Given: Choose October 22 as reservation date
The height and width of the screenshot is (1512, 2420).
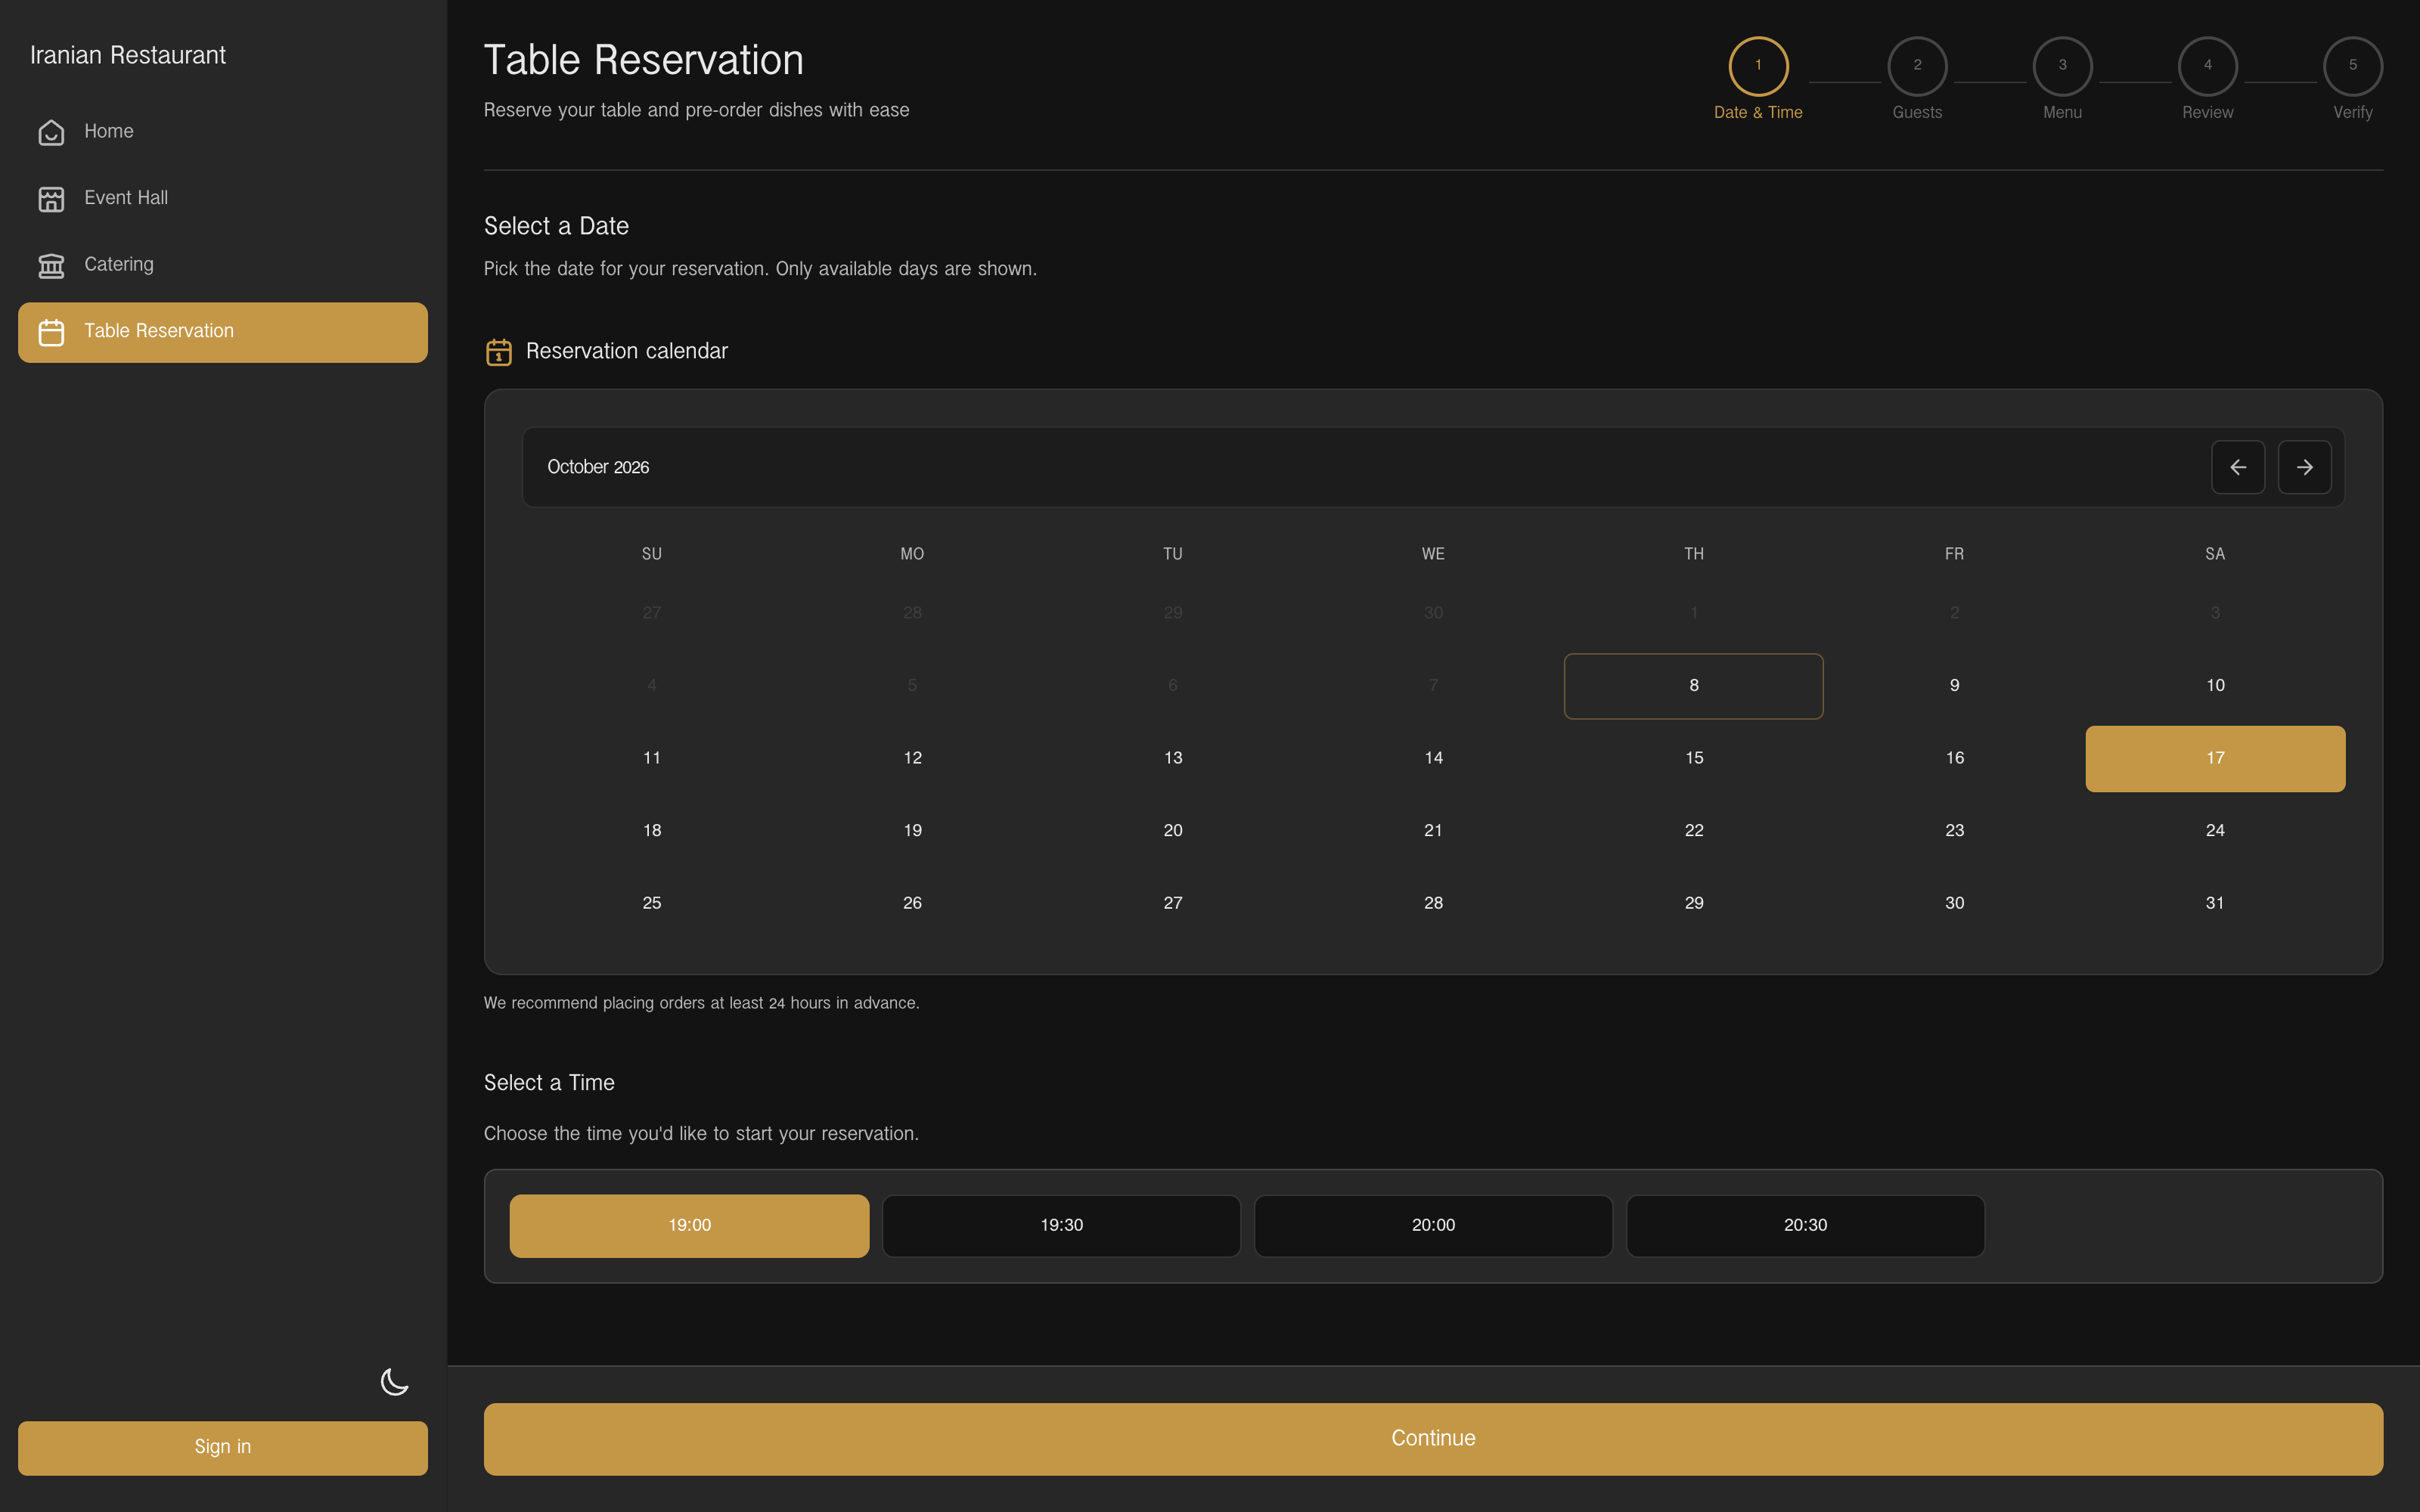Looking at the screenshot, I should (x=1694, y=831).
